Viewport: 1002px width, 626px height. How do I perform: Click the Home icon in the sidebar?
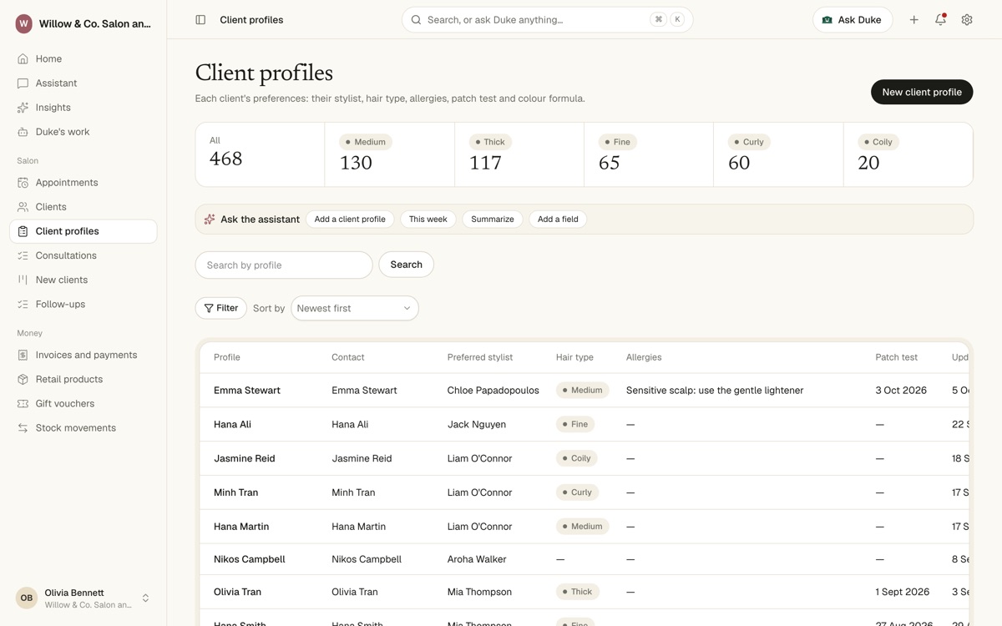pyautogui.click(x=23, y=59)
